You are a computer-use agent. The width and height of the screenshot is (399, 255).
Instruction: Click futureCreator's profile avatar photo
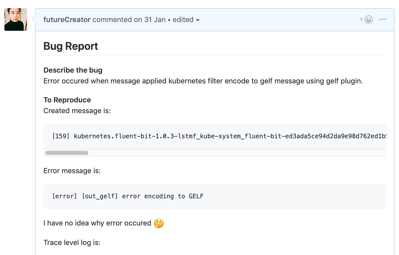tap(16, 19)
